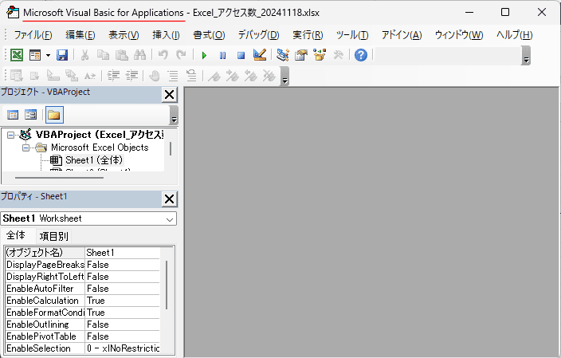Click project tree vertical scrollbar
The width and height of the screenshot is (561, 358).
(171, 148)
